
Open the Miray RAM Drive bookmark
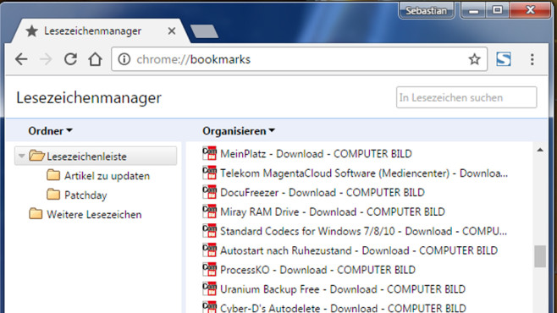333,211
